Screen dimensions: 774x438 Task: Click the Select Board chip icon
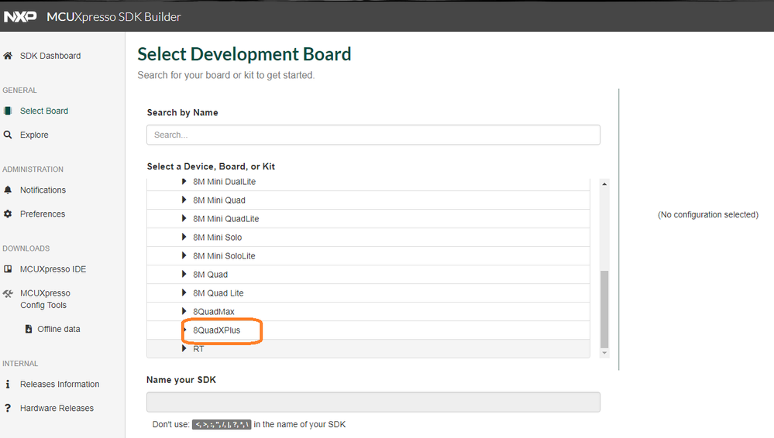[x=8, y=111]
